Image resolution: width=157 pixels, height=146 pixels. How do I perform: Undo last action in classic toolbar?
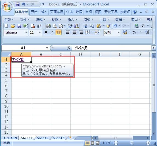[115, 26]
